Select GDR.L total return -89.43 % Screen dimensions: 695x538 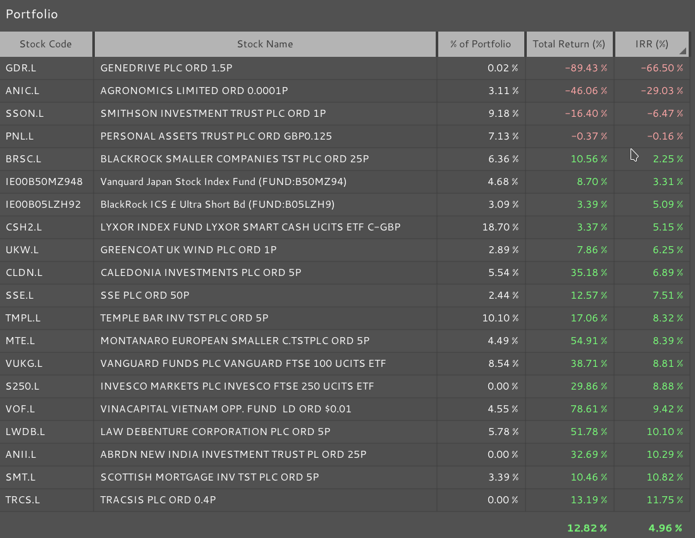586,68
